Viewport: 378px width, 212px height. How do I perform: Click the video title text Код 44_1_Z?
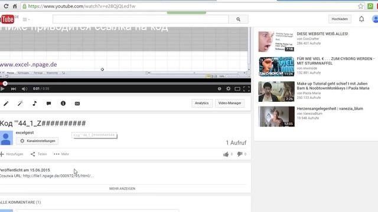click(x=43, y=123)
